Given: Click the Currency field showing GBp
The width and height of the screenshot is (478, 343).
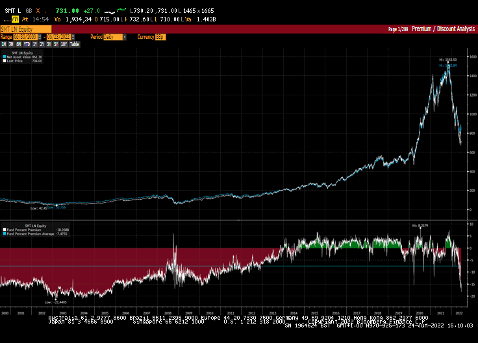Looking at the screenshot, I should click(x=160, y=37).
